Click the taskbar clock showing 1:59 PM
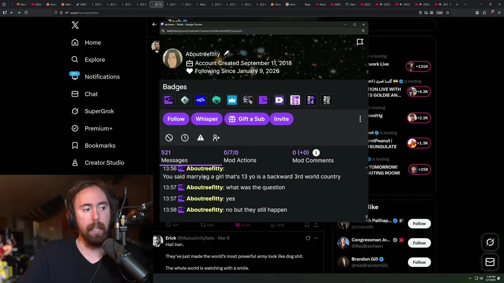 point(490,278)
